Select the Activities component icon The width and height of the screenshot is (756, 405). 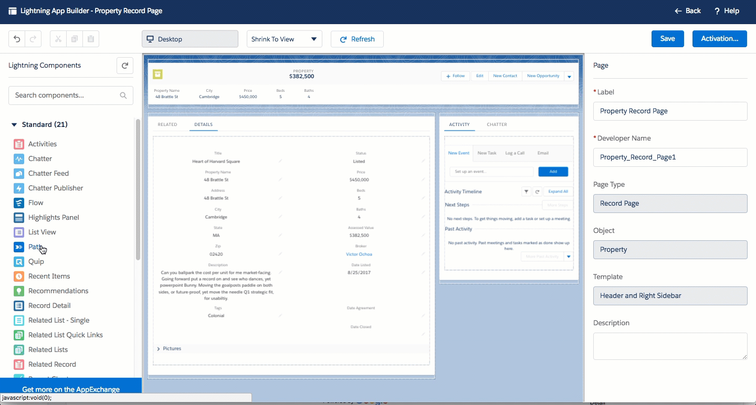19,144
